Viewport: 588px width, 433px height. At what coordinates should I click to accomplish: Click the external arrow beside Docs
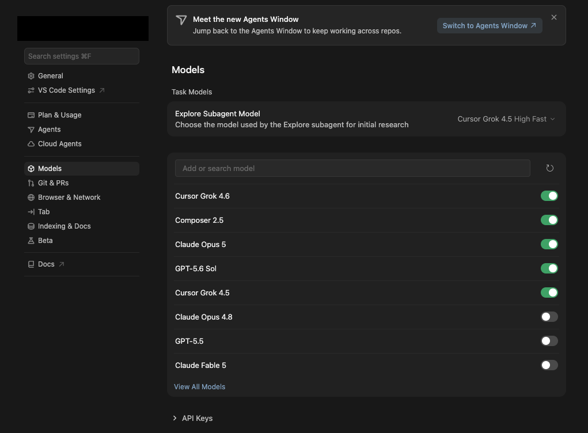click(62, 264)
